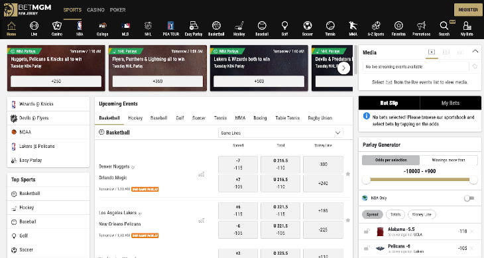Favorite the Lakers vs Pelicans game
The width and height of the screenshot is (484, 258).
point(348,220)
